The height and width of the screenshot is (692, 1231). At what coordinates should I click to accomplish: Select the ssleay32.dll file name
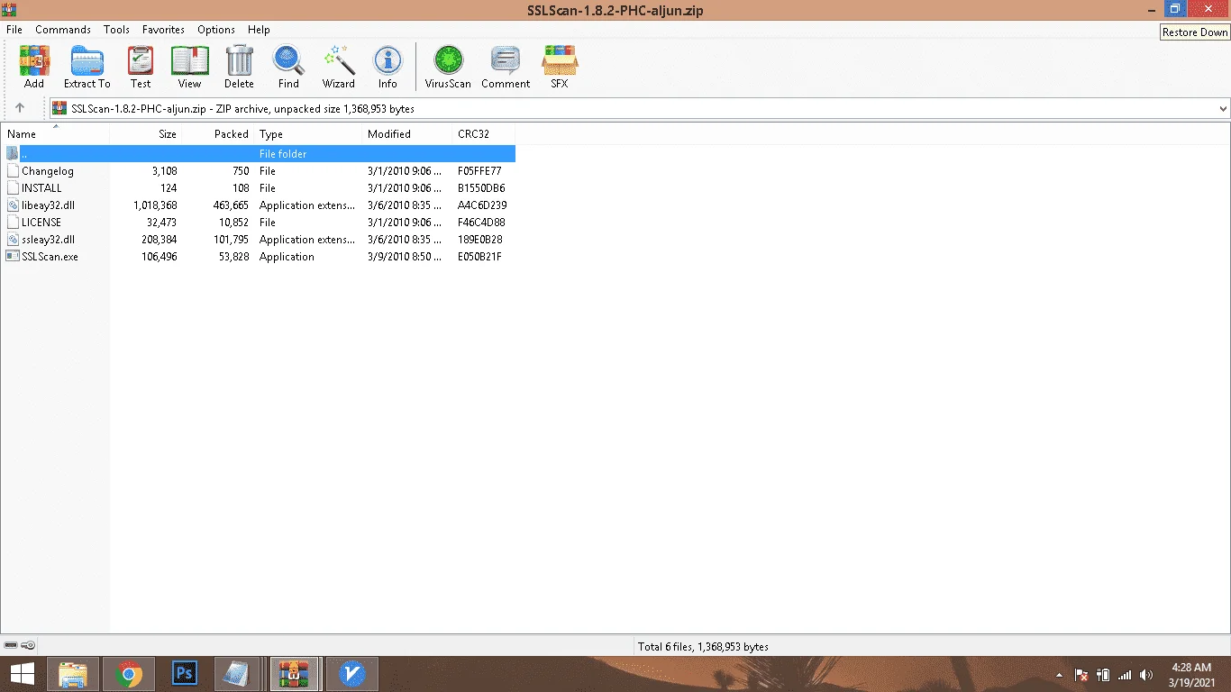48,240
